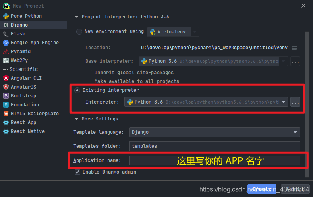Open the venv Location folder browser

point(294,48)
